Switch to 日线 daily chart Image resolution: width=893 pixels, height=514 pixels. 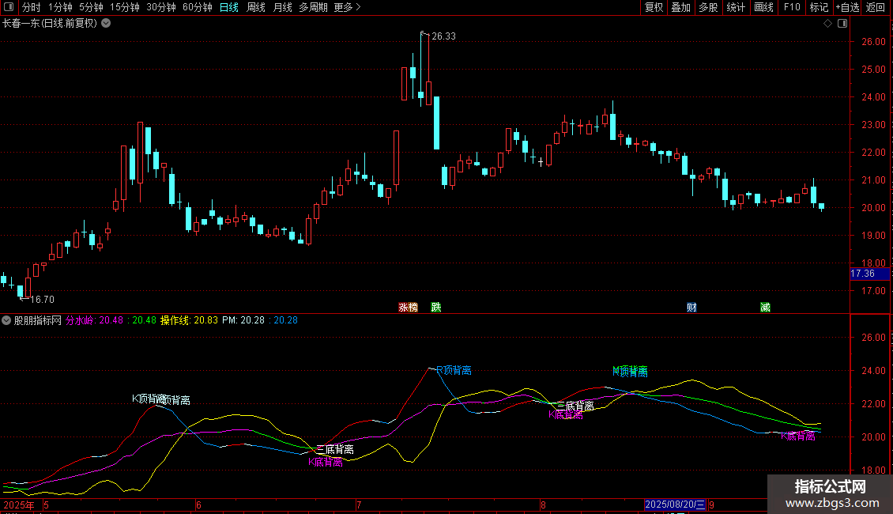click(229, 7)
